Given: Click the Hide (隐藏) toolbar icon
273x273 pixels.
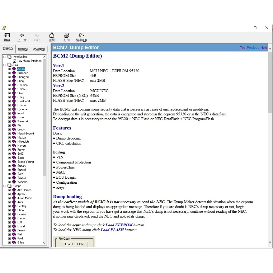Looking at the screenshot, I should 7,35.
